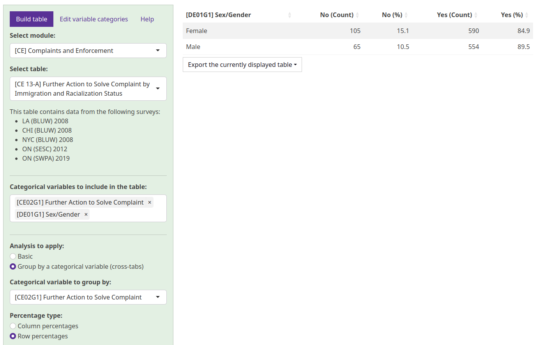Sort by the Yes (Count) column arrows
This screenshot has width=535, height=345.
[476, 15]
